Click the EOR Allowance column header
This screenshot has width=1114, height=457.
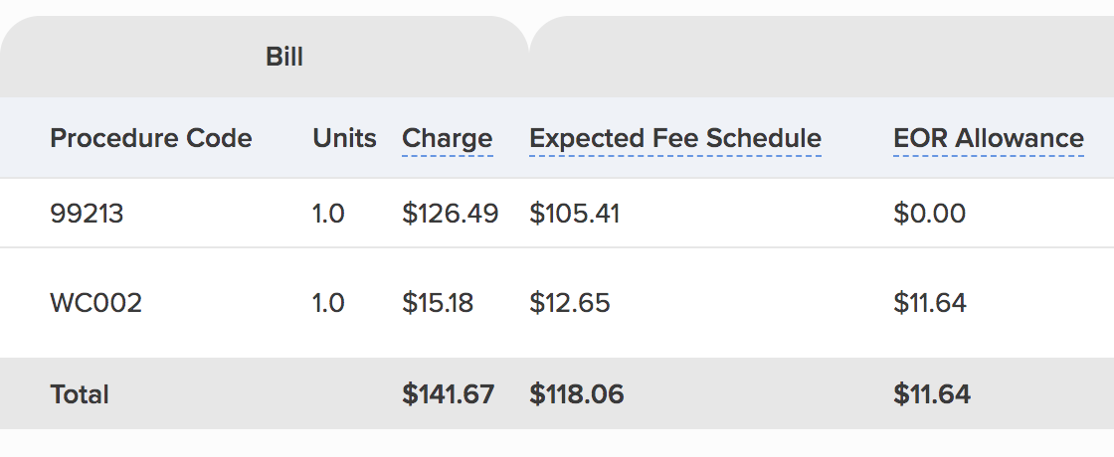click(988, 138)
